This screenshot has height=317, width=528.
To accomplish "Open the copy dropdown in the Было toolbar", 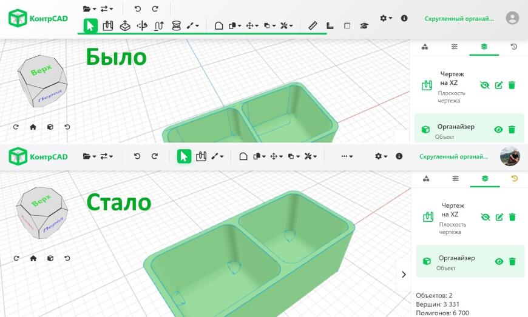I will coord(235,25).
